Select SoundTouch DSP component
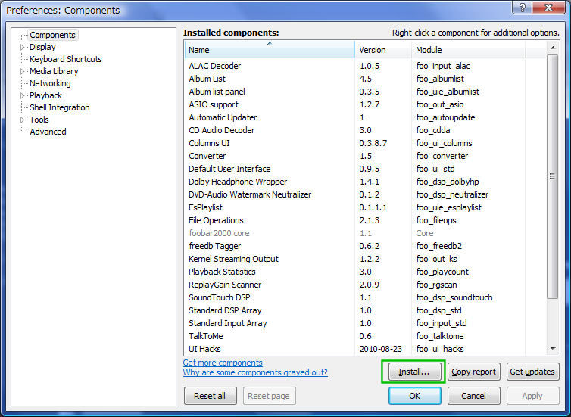Screen dimensions: 571x417 [x=366, y=297]
